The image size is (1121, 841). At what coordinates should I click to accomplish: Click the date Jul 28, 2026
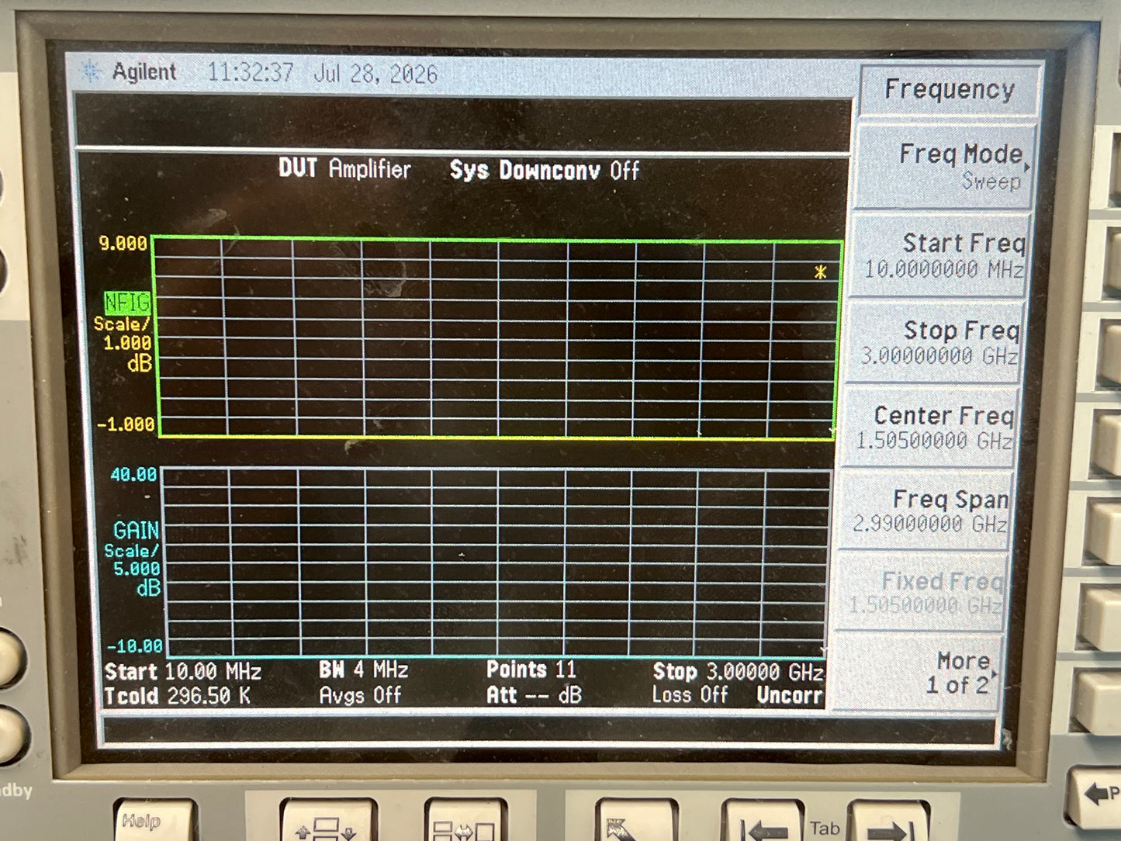tap(375, 74)
